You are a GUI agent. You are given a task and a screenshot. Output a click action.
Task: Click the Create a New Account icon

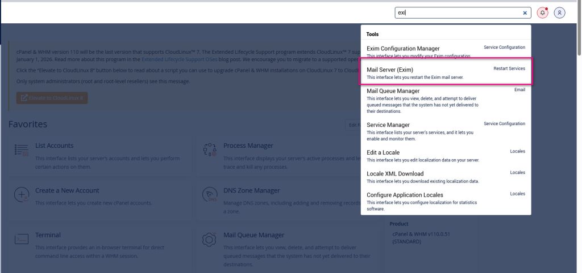[22, 195]
